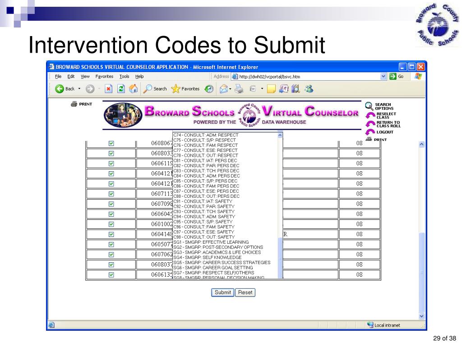This screenshot has height=346, width=462.
Task: Uncheck the checkbox in row 0607113
Action: pos(111,194)
